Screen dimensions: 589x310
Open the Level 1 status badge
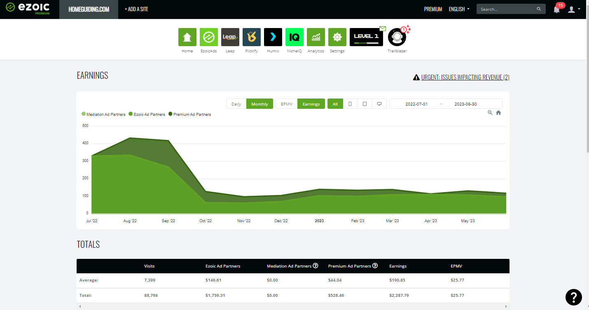click(x=366, y=37)
